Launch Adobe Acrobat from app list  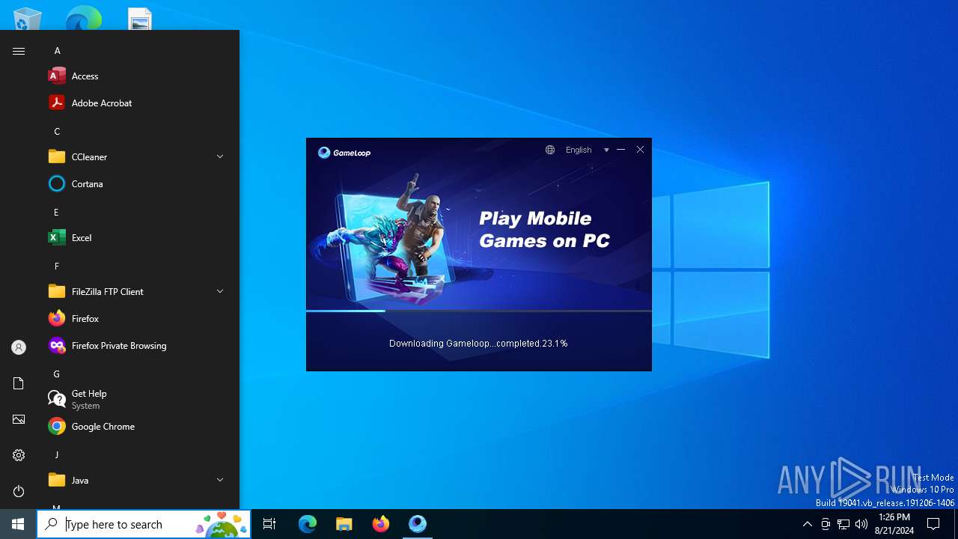pyautogui.click(x=135, y=103)
